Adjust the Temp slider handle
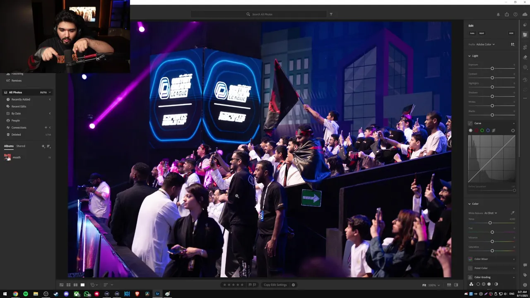The height and width of the screenshot is (298, 530). pos(490,223)
